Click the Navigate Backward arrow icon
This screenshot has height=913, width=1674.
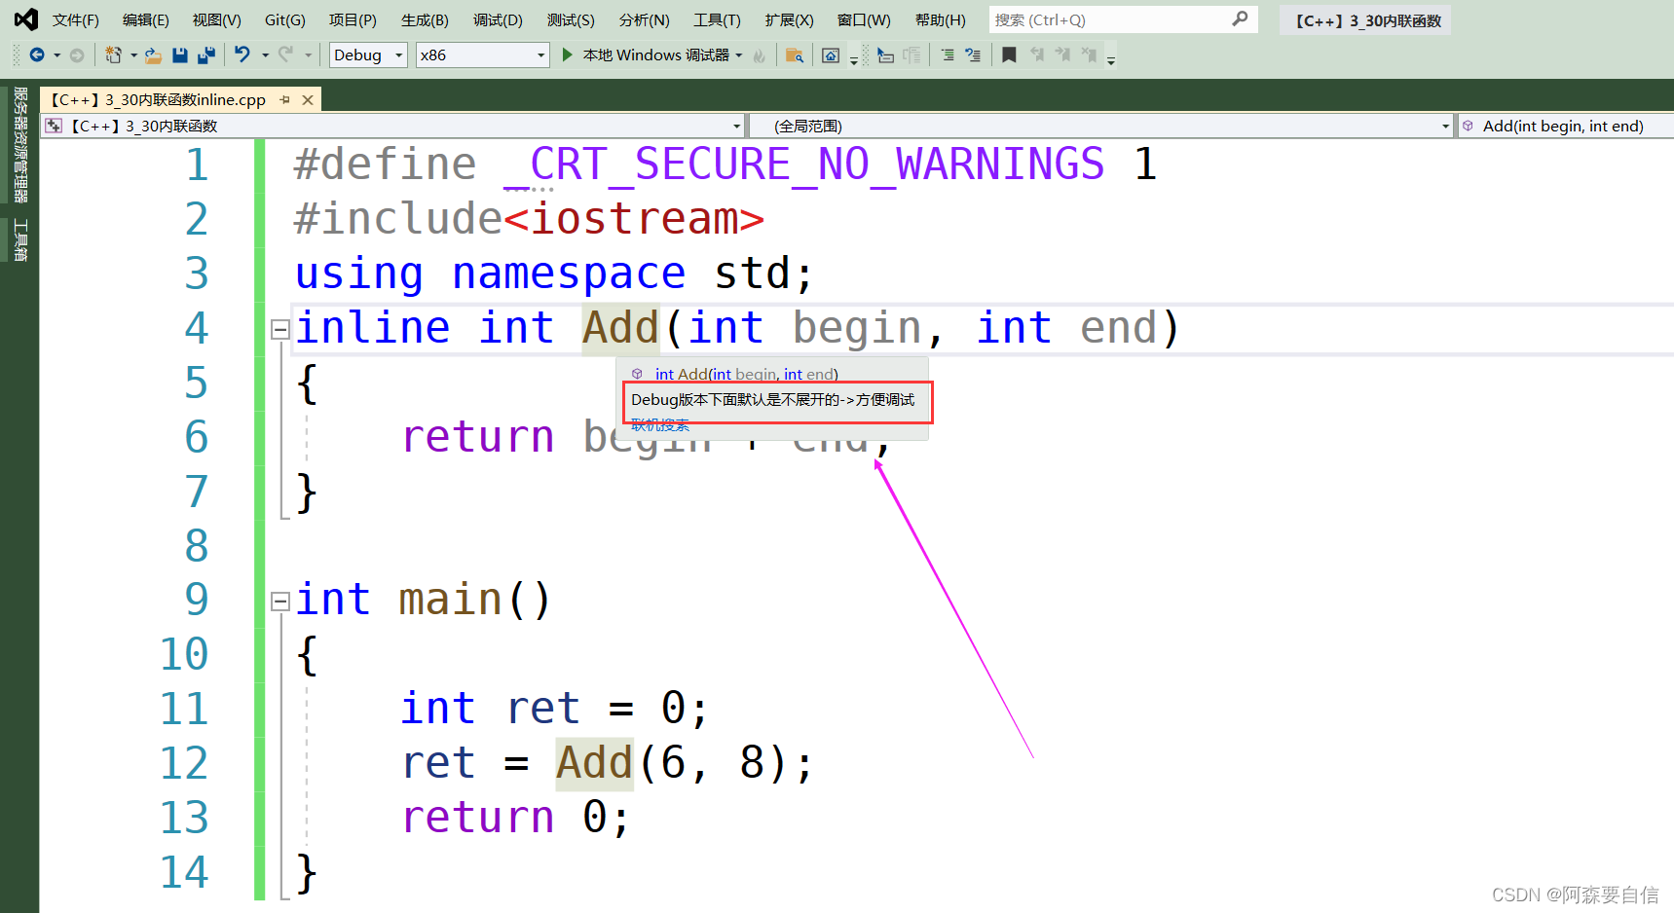[37, 55]
